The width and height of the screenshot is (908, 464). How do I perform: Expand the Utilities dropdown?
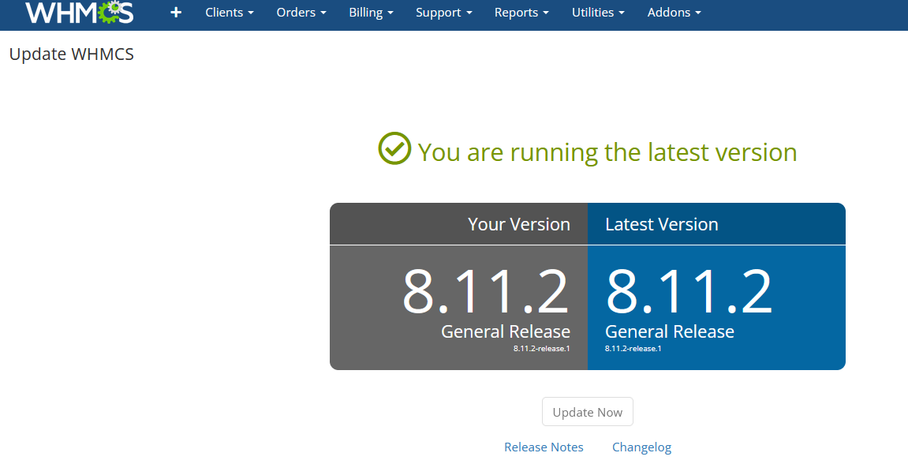pyautogui.click(x=598, y=12)
